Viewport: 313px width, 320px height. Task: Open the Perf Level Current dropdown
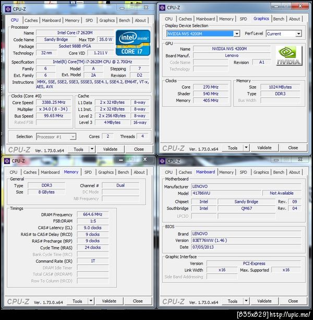point(298,34)
